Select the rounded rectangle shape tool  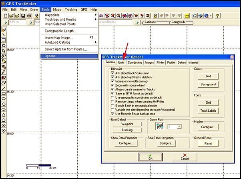pyautogui.click(x=4, y=99)
